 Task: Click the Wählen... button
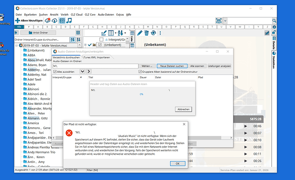pos(147,66)
